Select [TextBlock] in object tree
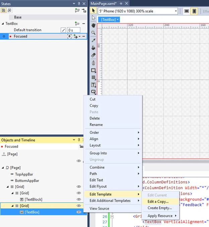209x227 pixels. click(33, 200)
